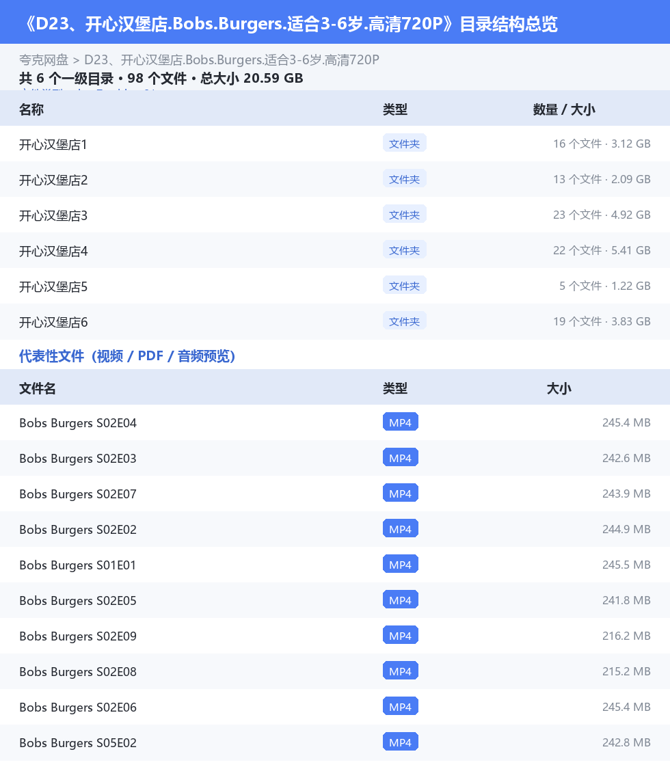Click the 文件名 column header
The width and height of the screenshot is (670, 782).
(x=38, y=388)
